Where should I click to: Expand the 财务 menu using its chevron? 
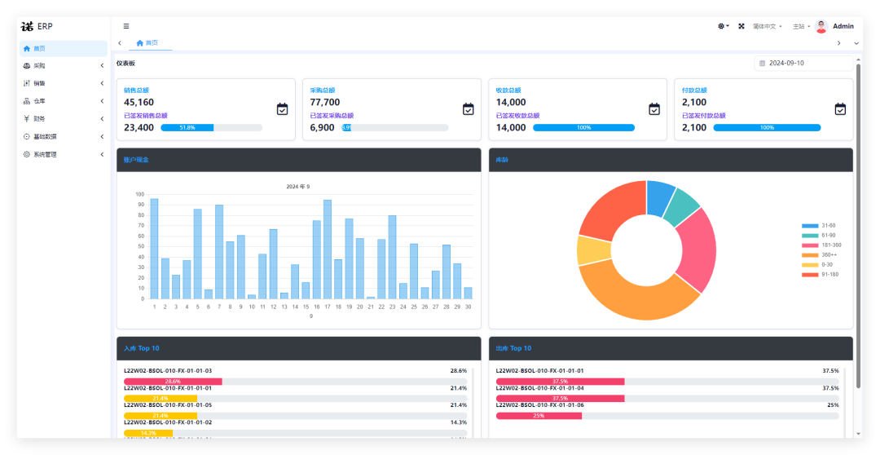(x=102, y=118)
